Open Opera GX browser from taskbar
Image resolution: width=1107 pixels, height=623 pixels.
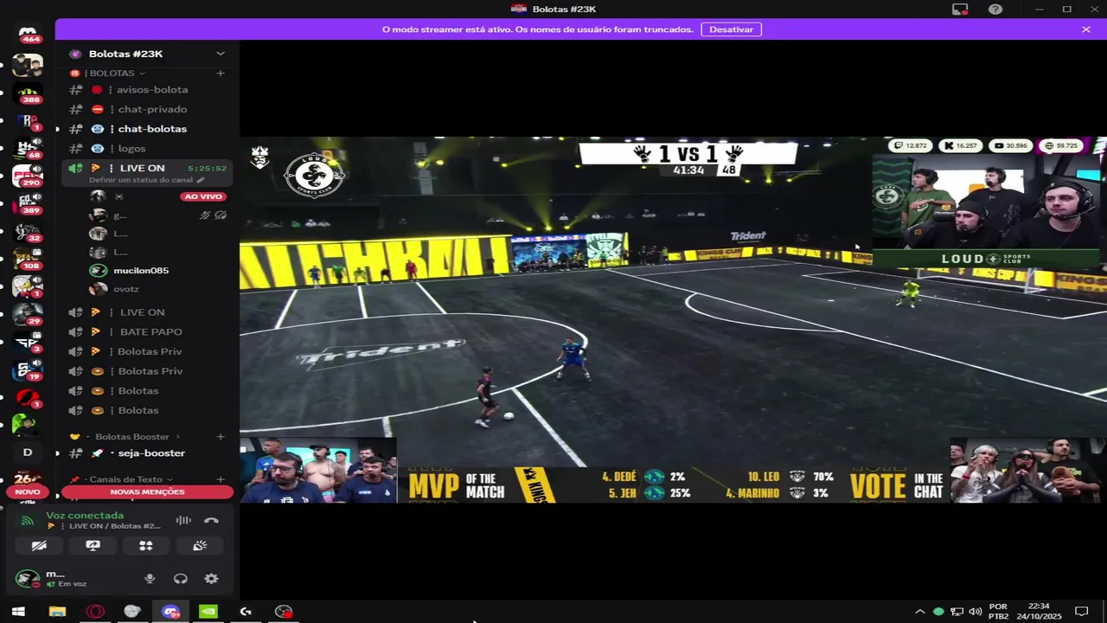click(x=95, y=612)
